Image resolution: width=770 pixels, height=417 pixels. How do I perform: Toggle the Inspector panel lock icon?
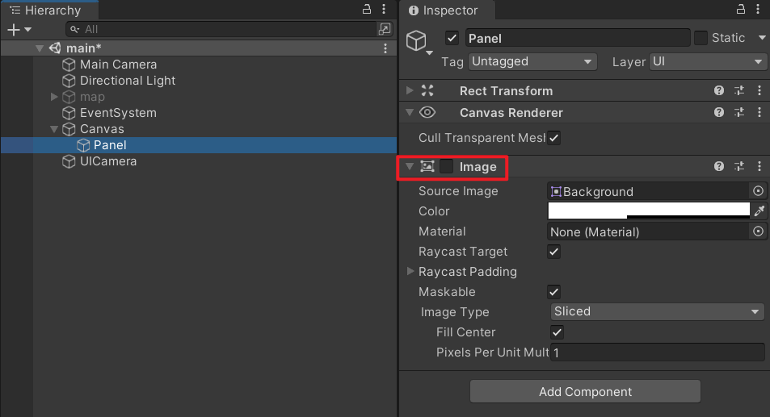coord(741,9)
